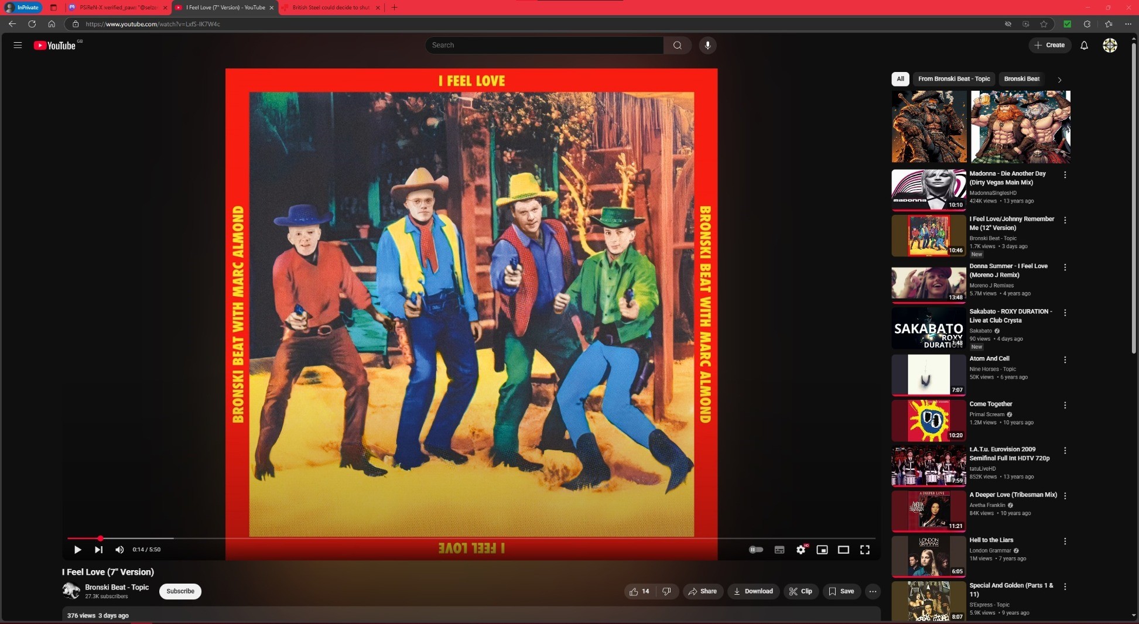Image resolution: width=1139 pixels, height=624 pixels.
Task: Open the tab actions menu icon
Action: tap(53, 8)
